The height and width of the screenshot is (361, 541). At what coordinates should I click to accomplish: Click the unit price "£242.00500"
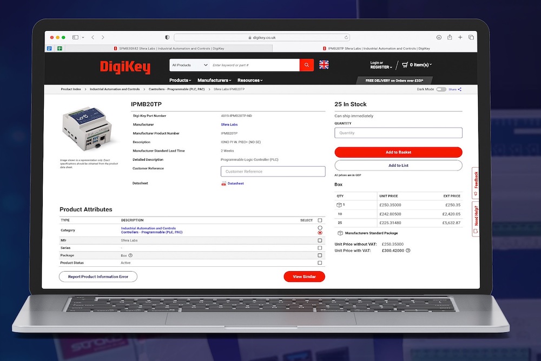(x=390, y=214)
